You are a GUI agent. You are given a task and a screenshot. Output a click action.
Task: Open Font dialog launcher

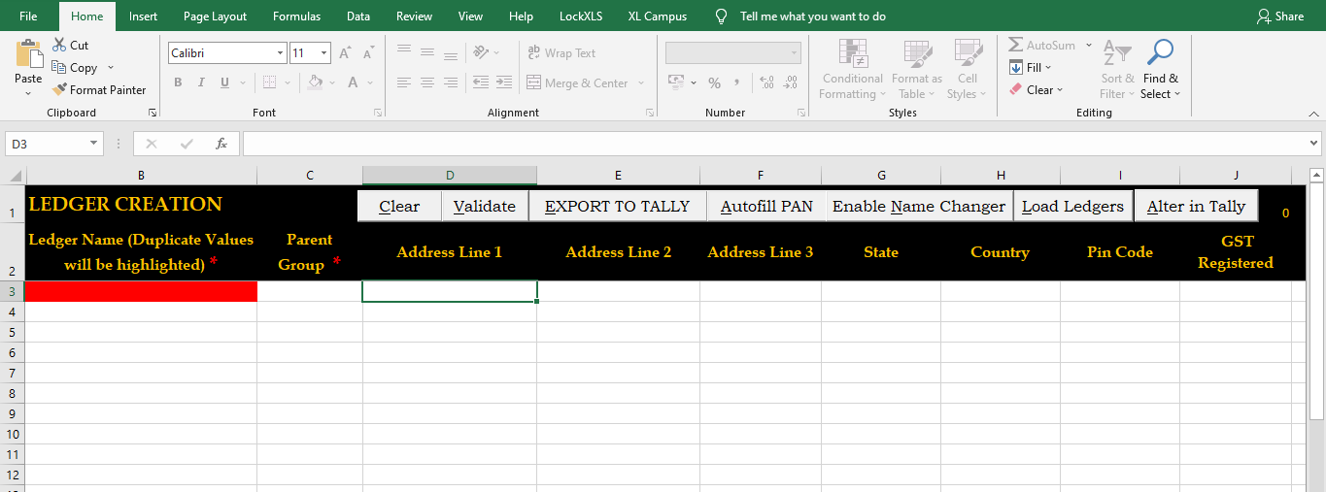(x=378, y=114)
